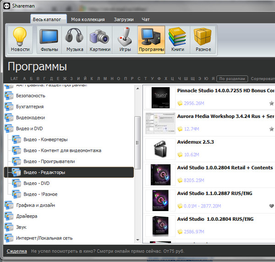Click folder icon beside 2956.26M size
This screenshot has width=275, height=262.
180,103
